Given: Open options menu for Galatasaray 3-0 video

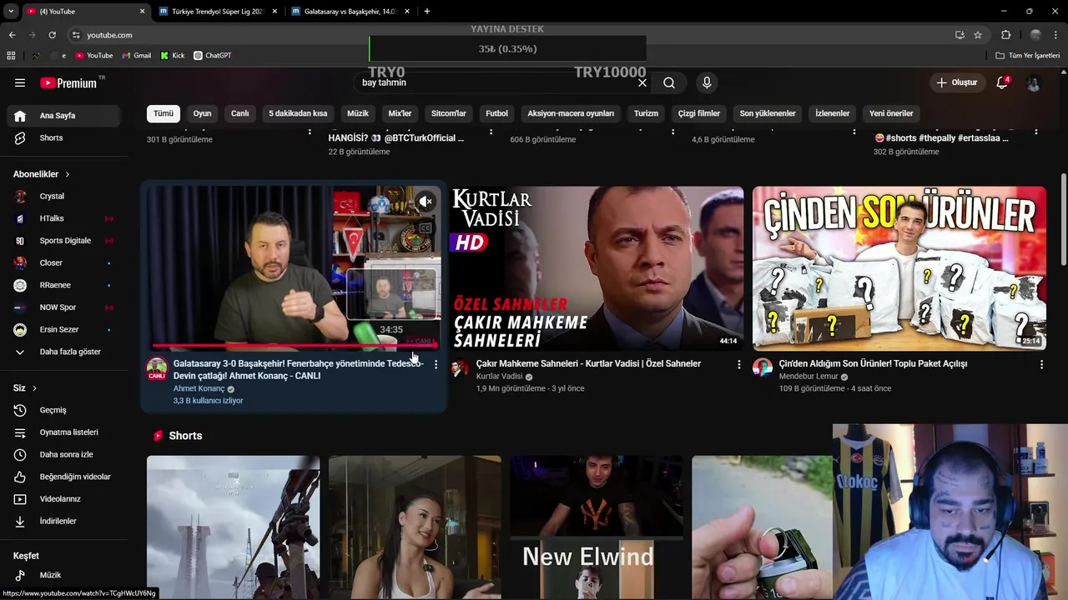Looking at the screenshot, I should tap(436, 365).
